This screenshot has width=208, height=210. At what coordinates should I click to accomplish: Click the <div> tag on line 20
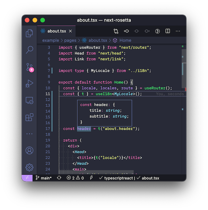tap(73, 146)
